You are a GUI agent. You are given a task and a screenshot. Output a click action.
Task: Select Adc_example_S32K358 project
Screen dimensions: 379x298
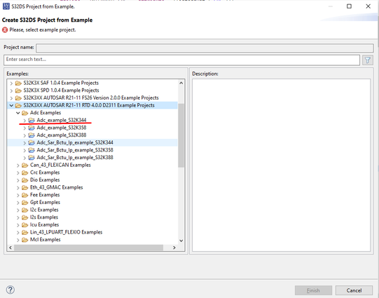[62, 128]
